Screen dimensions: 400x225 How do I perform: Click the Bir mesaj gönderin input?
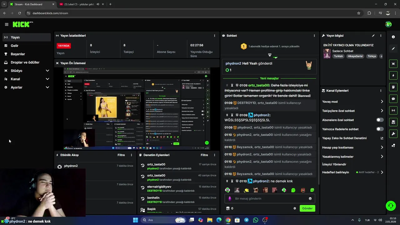click(x=269, y=198)
